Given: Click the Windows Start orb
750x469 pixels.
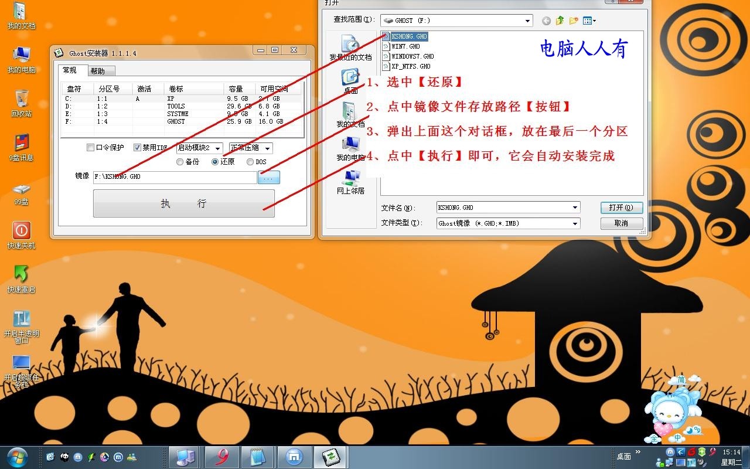Looking at the screenshot, I should (x=17, y=456).
